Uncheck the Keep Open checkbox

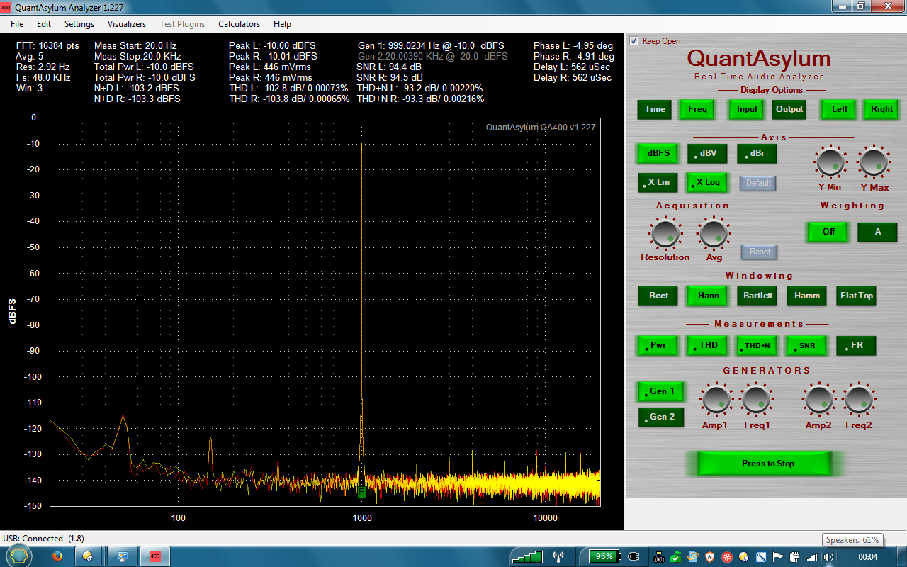634,40
